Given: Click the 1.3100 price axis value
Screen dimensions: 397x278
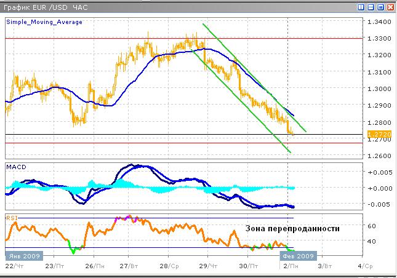Looking at the screenshot, I should tap(379, 72).
